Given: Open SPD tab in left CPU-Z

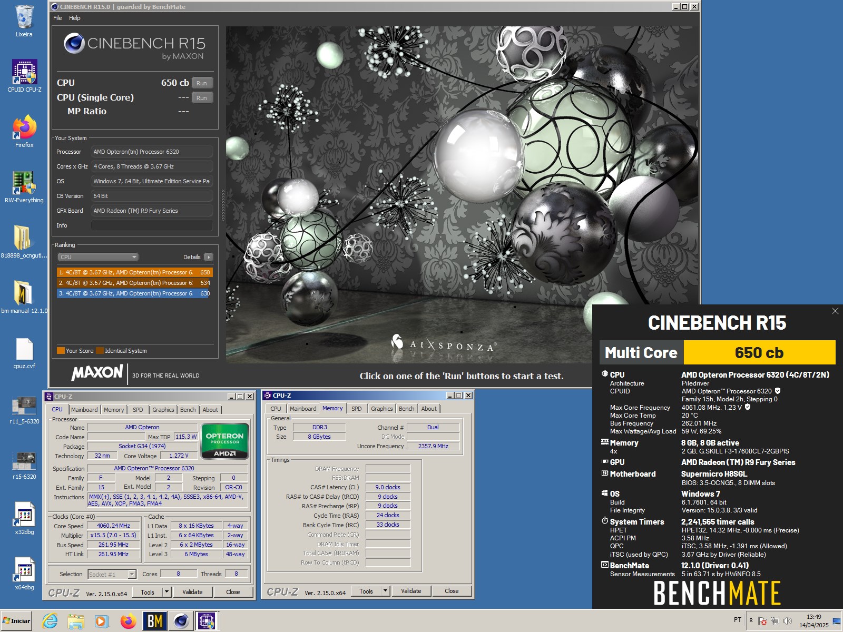Looking at the screenshot, I should pos(138,410).
